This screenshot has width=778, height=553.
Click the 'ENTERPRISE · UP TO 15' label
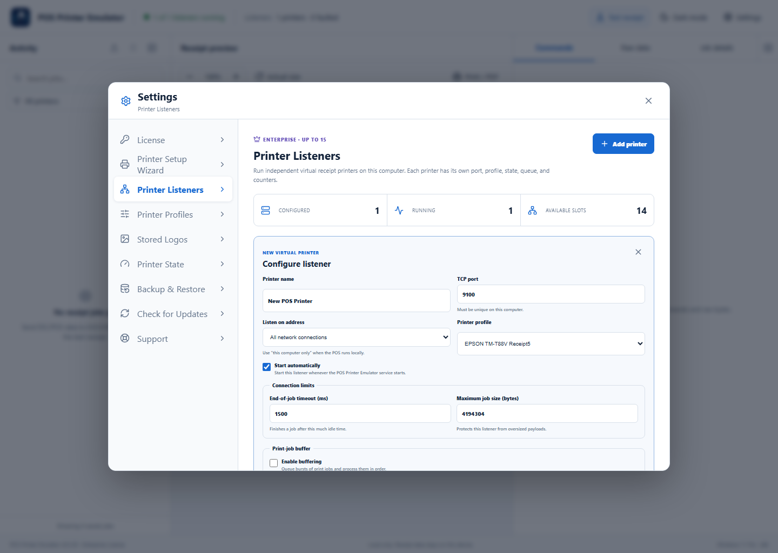click(294, 139)
